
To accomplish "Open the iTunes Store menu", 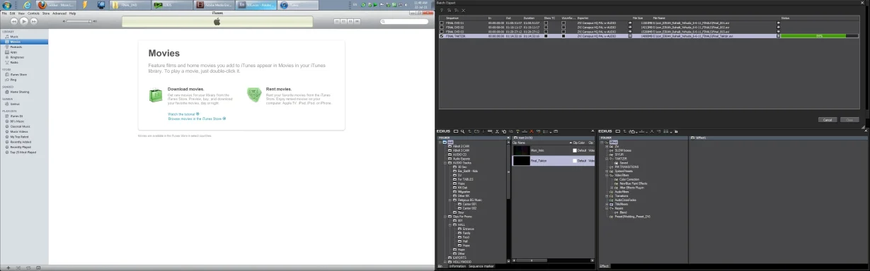I will point(46,13).
